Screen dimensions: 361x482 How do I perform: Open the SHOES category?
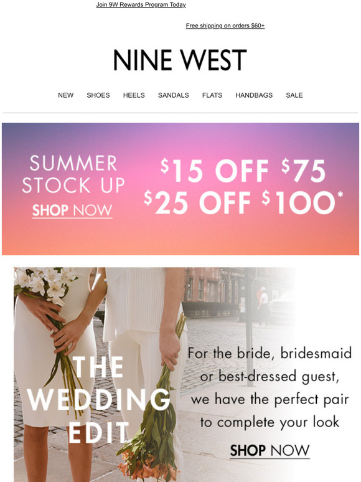point(98,95)
